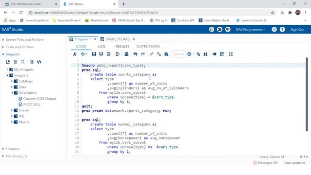Collapse the Descriptive snippet folder
The height and width of the screenshot is (175, 311).
(x=12, y=93)
